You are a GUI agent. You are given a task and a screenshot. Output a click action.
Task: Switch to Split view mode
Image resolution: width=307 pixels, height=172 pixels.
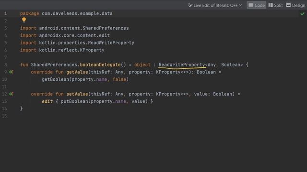point(275,5)
